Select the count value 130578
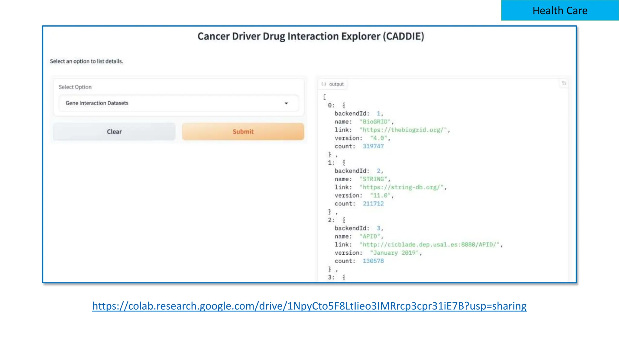This screenshot has height=348, width=619. point(373,261)
